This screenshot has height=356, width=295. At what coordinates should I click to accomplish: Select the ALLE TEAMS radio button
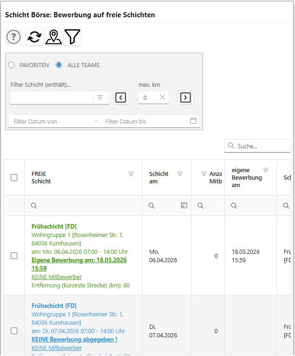coord(59,65)
